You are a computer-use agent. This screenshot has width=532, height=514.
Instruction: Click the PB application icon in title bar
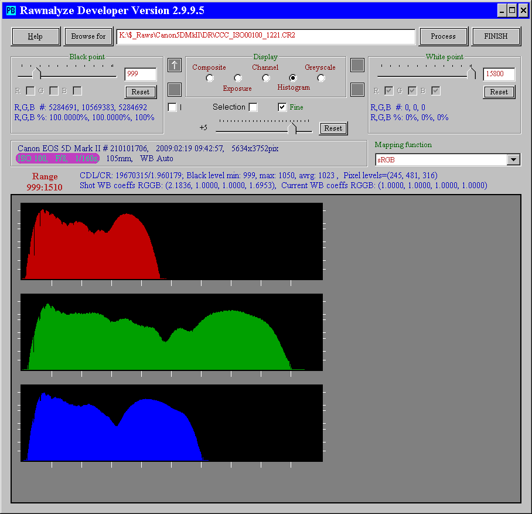[11, 11]
